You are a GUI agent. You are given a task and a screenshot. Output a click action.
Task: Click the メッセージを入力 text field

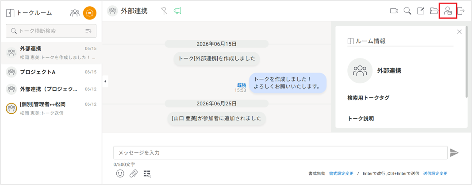point(280,153)
